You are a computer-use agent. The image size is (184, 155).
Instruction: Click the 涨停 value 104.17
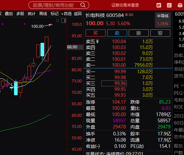point(119,102)
